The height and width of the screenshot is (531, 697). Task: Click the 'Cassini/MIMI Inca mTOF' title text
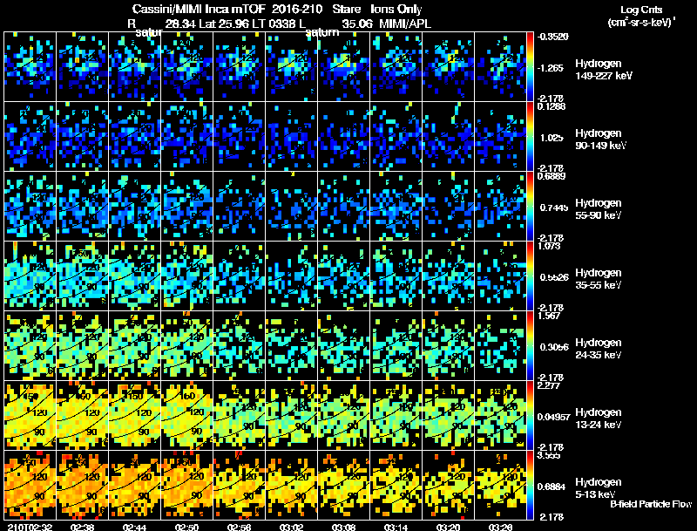click(x=199, y=9)
